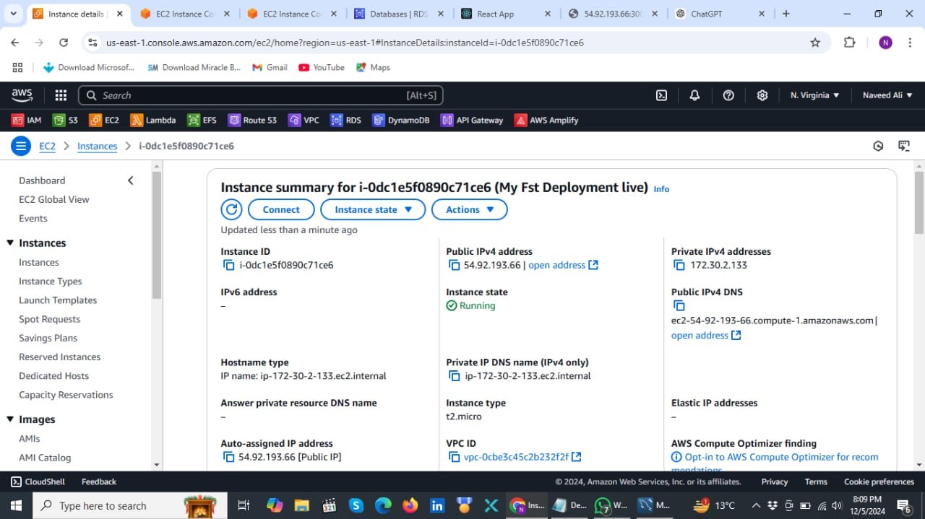Open the DynamoDB service shortcut

pyautogui.click(x=401, y=120)
